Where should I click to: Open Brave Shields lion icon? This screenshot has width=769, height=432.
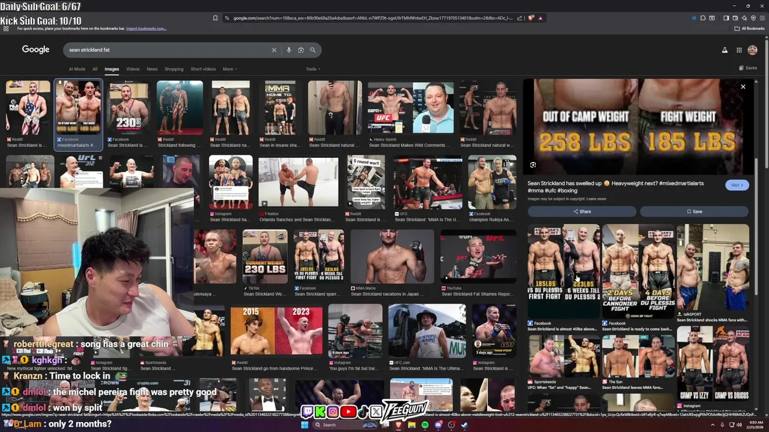tap(531, 18)
